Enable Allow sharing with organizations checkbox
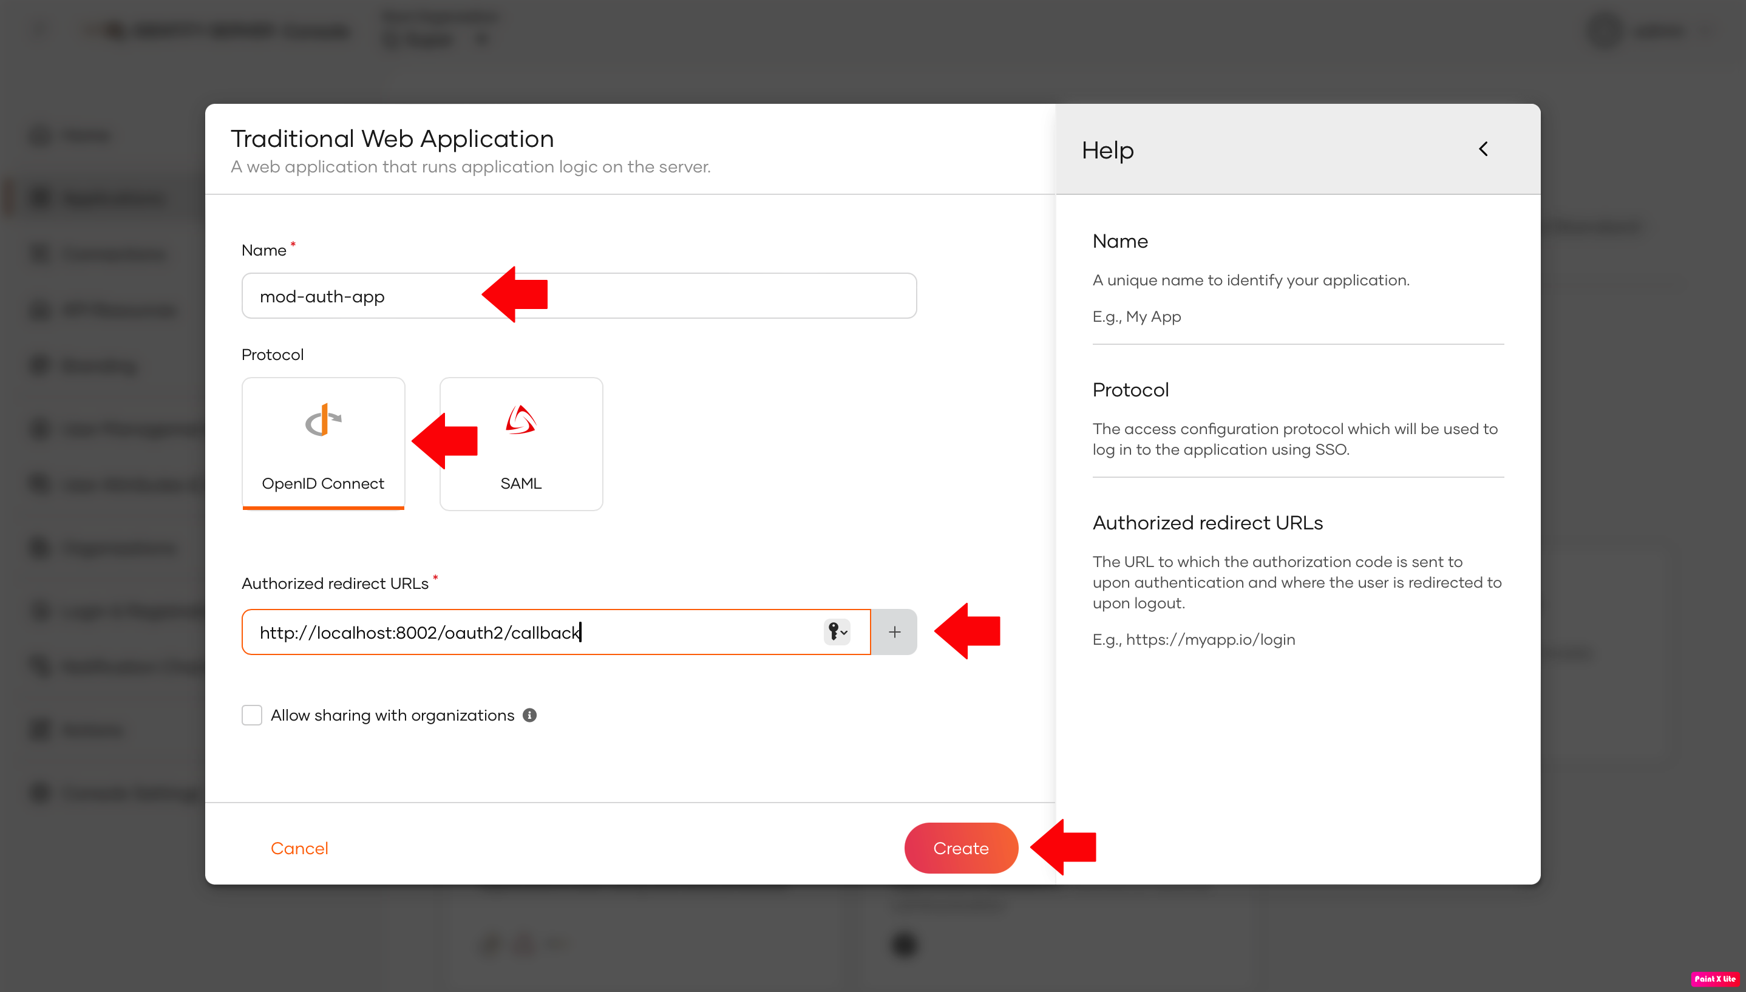 251,715
